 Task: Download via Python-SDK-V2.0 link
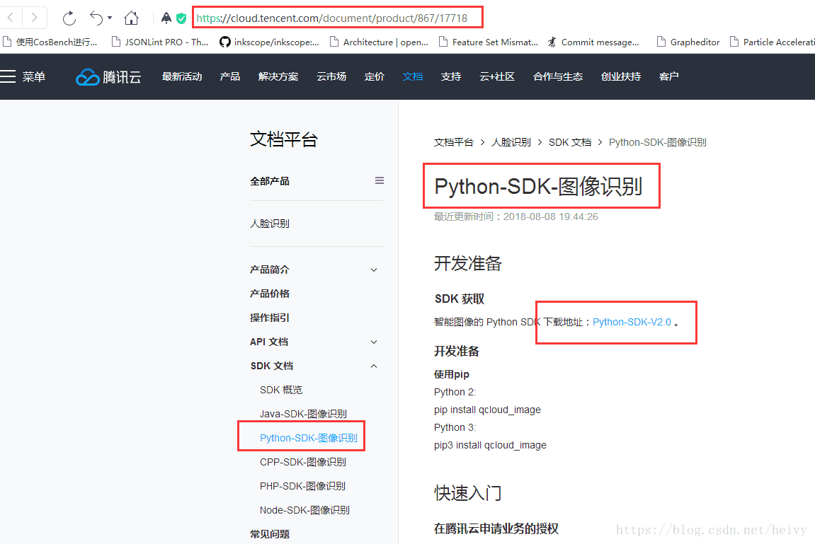point(632,323)
